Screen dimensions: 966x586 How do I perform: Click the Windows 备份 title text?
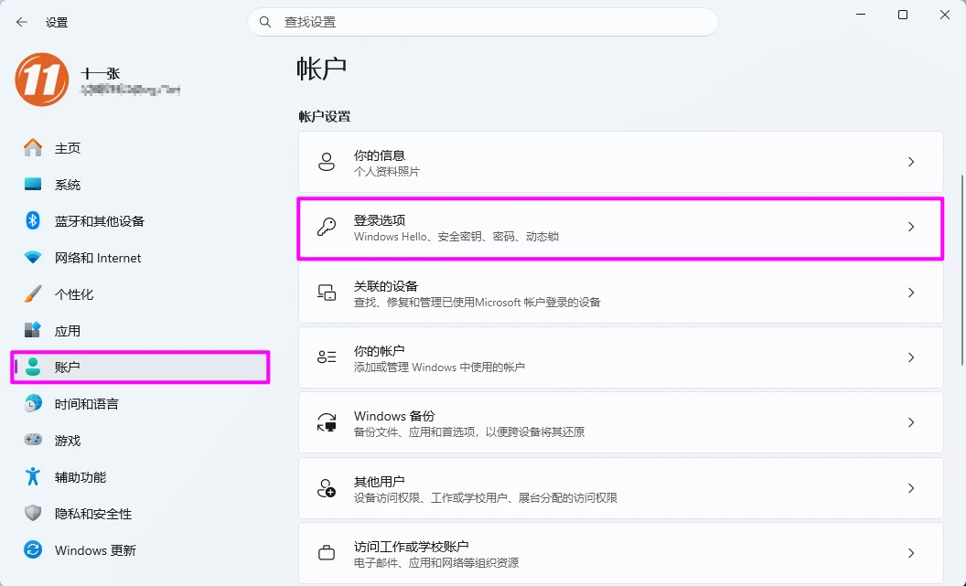394,416
